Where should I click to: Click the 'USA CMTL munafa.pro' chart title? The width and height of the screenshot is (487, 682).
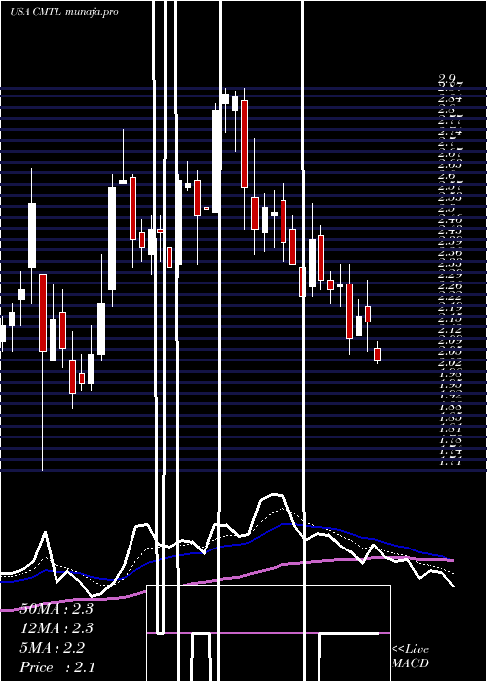coord(64,12)
